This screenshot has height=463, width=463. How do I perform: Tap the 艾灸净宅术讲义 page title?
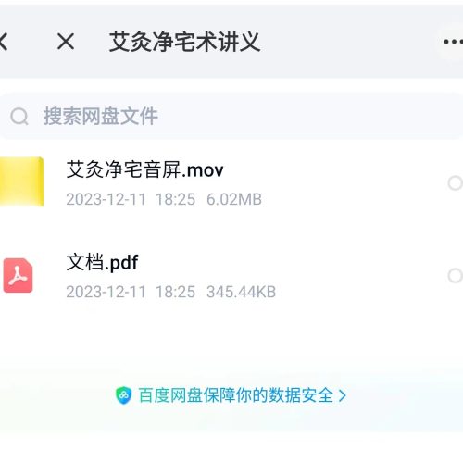click(x=184, y=42)
